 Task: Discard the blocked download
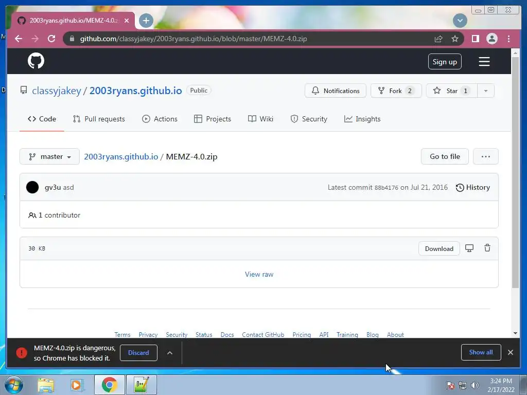click(x=138, y=353)
